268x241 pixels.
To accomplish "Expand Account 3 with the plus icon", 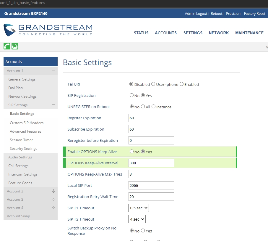I will tap(53, 200).
